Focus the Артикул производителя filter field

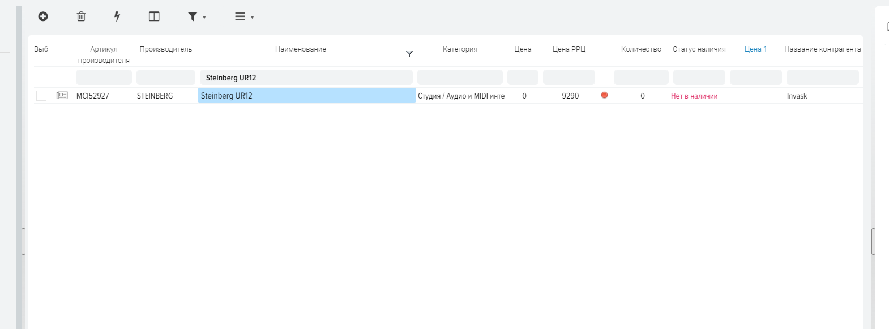click(104, 78)
